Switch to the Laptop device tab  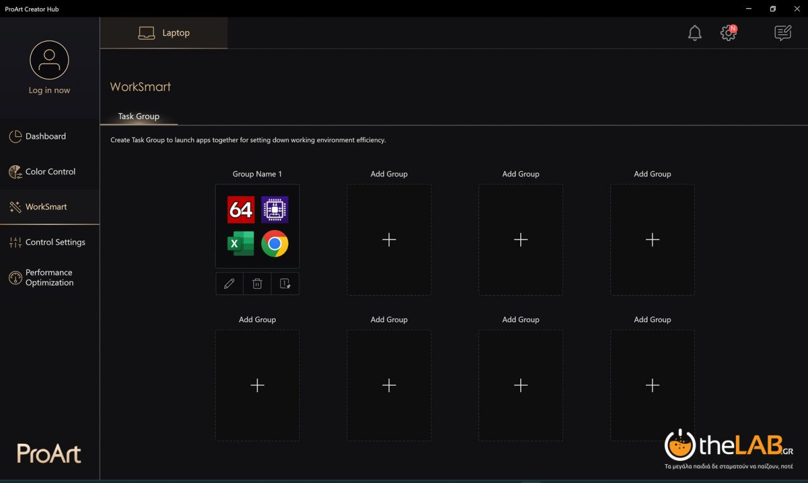pos(164,33)
